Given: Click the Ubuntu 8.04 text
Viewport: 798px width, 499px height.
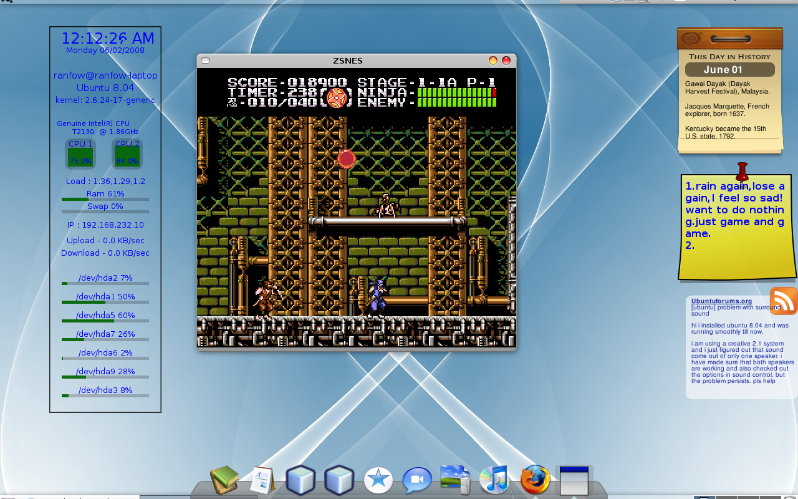Looking at the screenshot, I should (x=105, y=88).
